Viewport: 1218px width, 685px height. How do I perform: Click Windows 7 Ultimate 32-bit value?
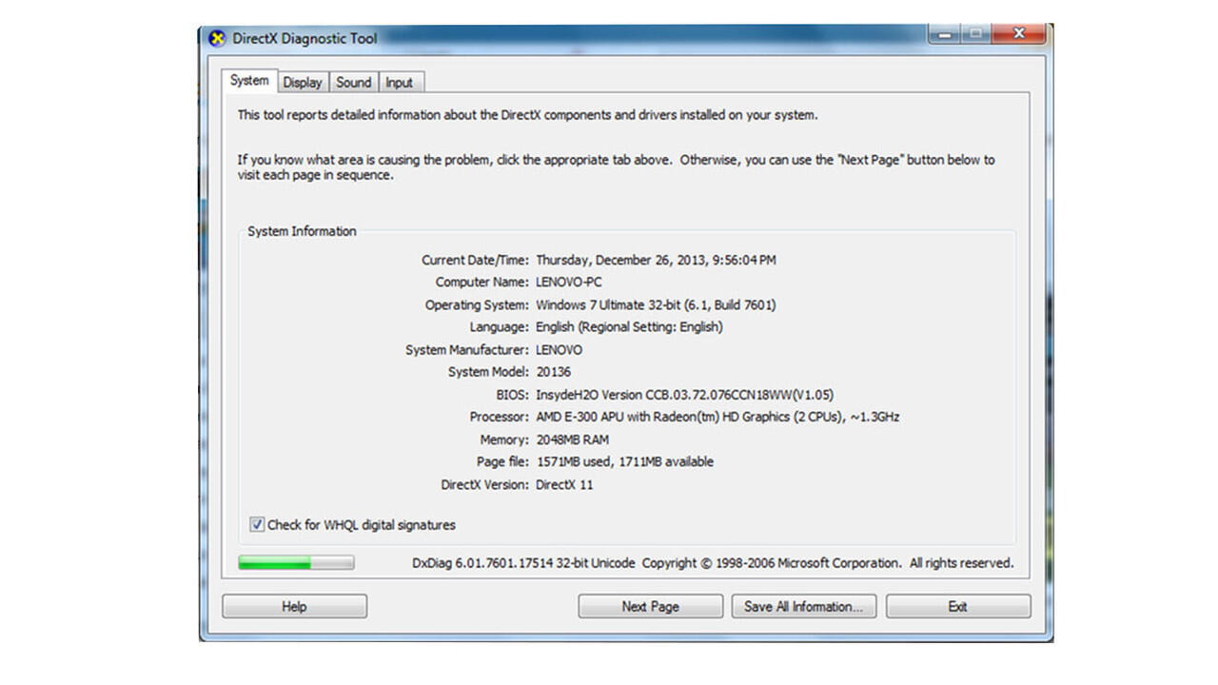pos(656,305)
